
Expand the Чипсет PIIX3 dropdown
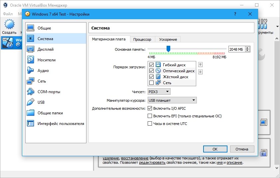click(159, 91)
